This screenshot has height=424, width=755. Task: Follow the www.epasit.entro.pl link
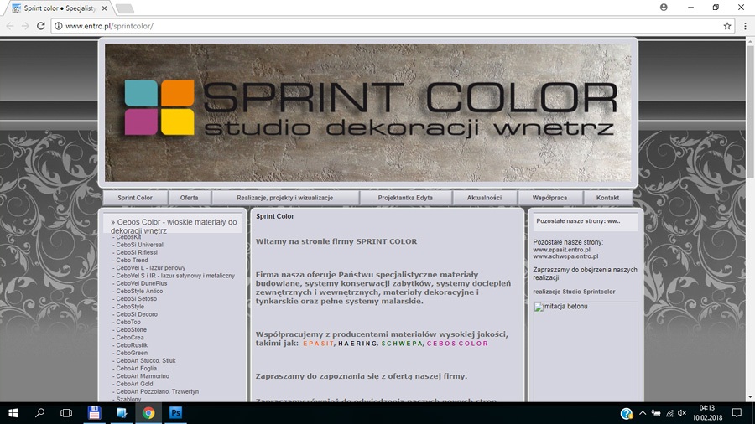pyautogui.click(x=561, y=250)
